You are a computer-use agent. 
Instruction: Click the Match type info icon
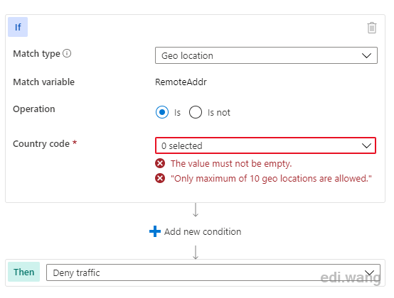[x=67, y=53]
